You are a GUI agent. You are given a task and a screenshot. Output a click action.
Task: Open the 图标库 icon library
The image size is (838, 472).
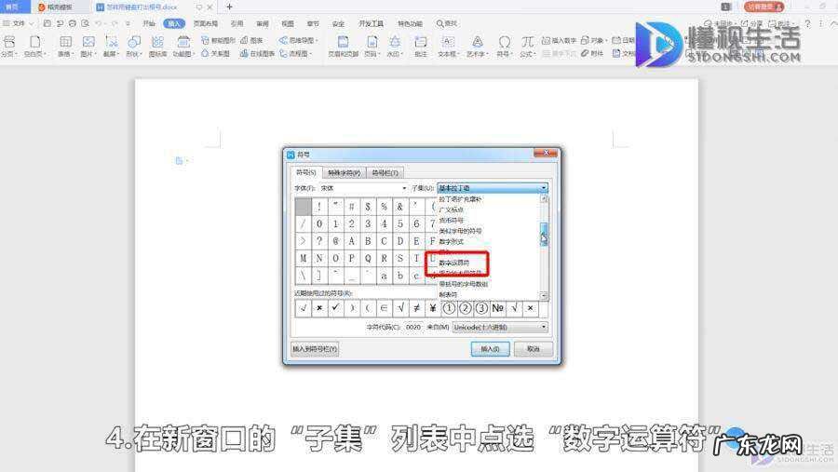coord(157,46)
